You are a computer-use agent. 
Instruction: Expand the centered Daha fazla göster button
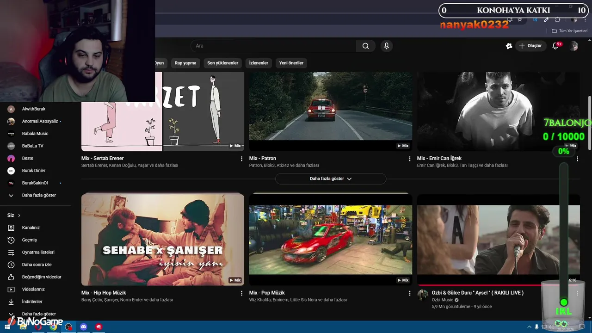[331, 179]
